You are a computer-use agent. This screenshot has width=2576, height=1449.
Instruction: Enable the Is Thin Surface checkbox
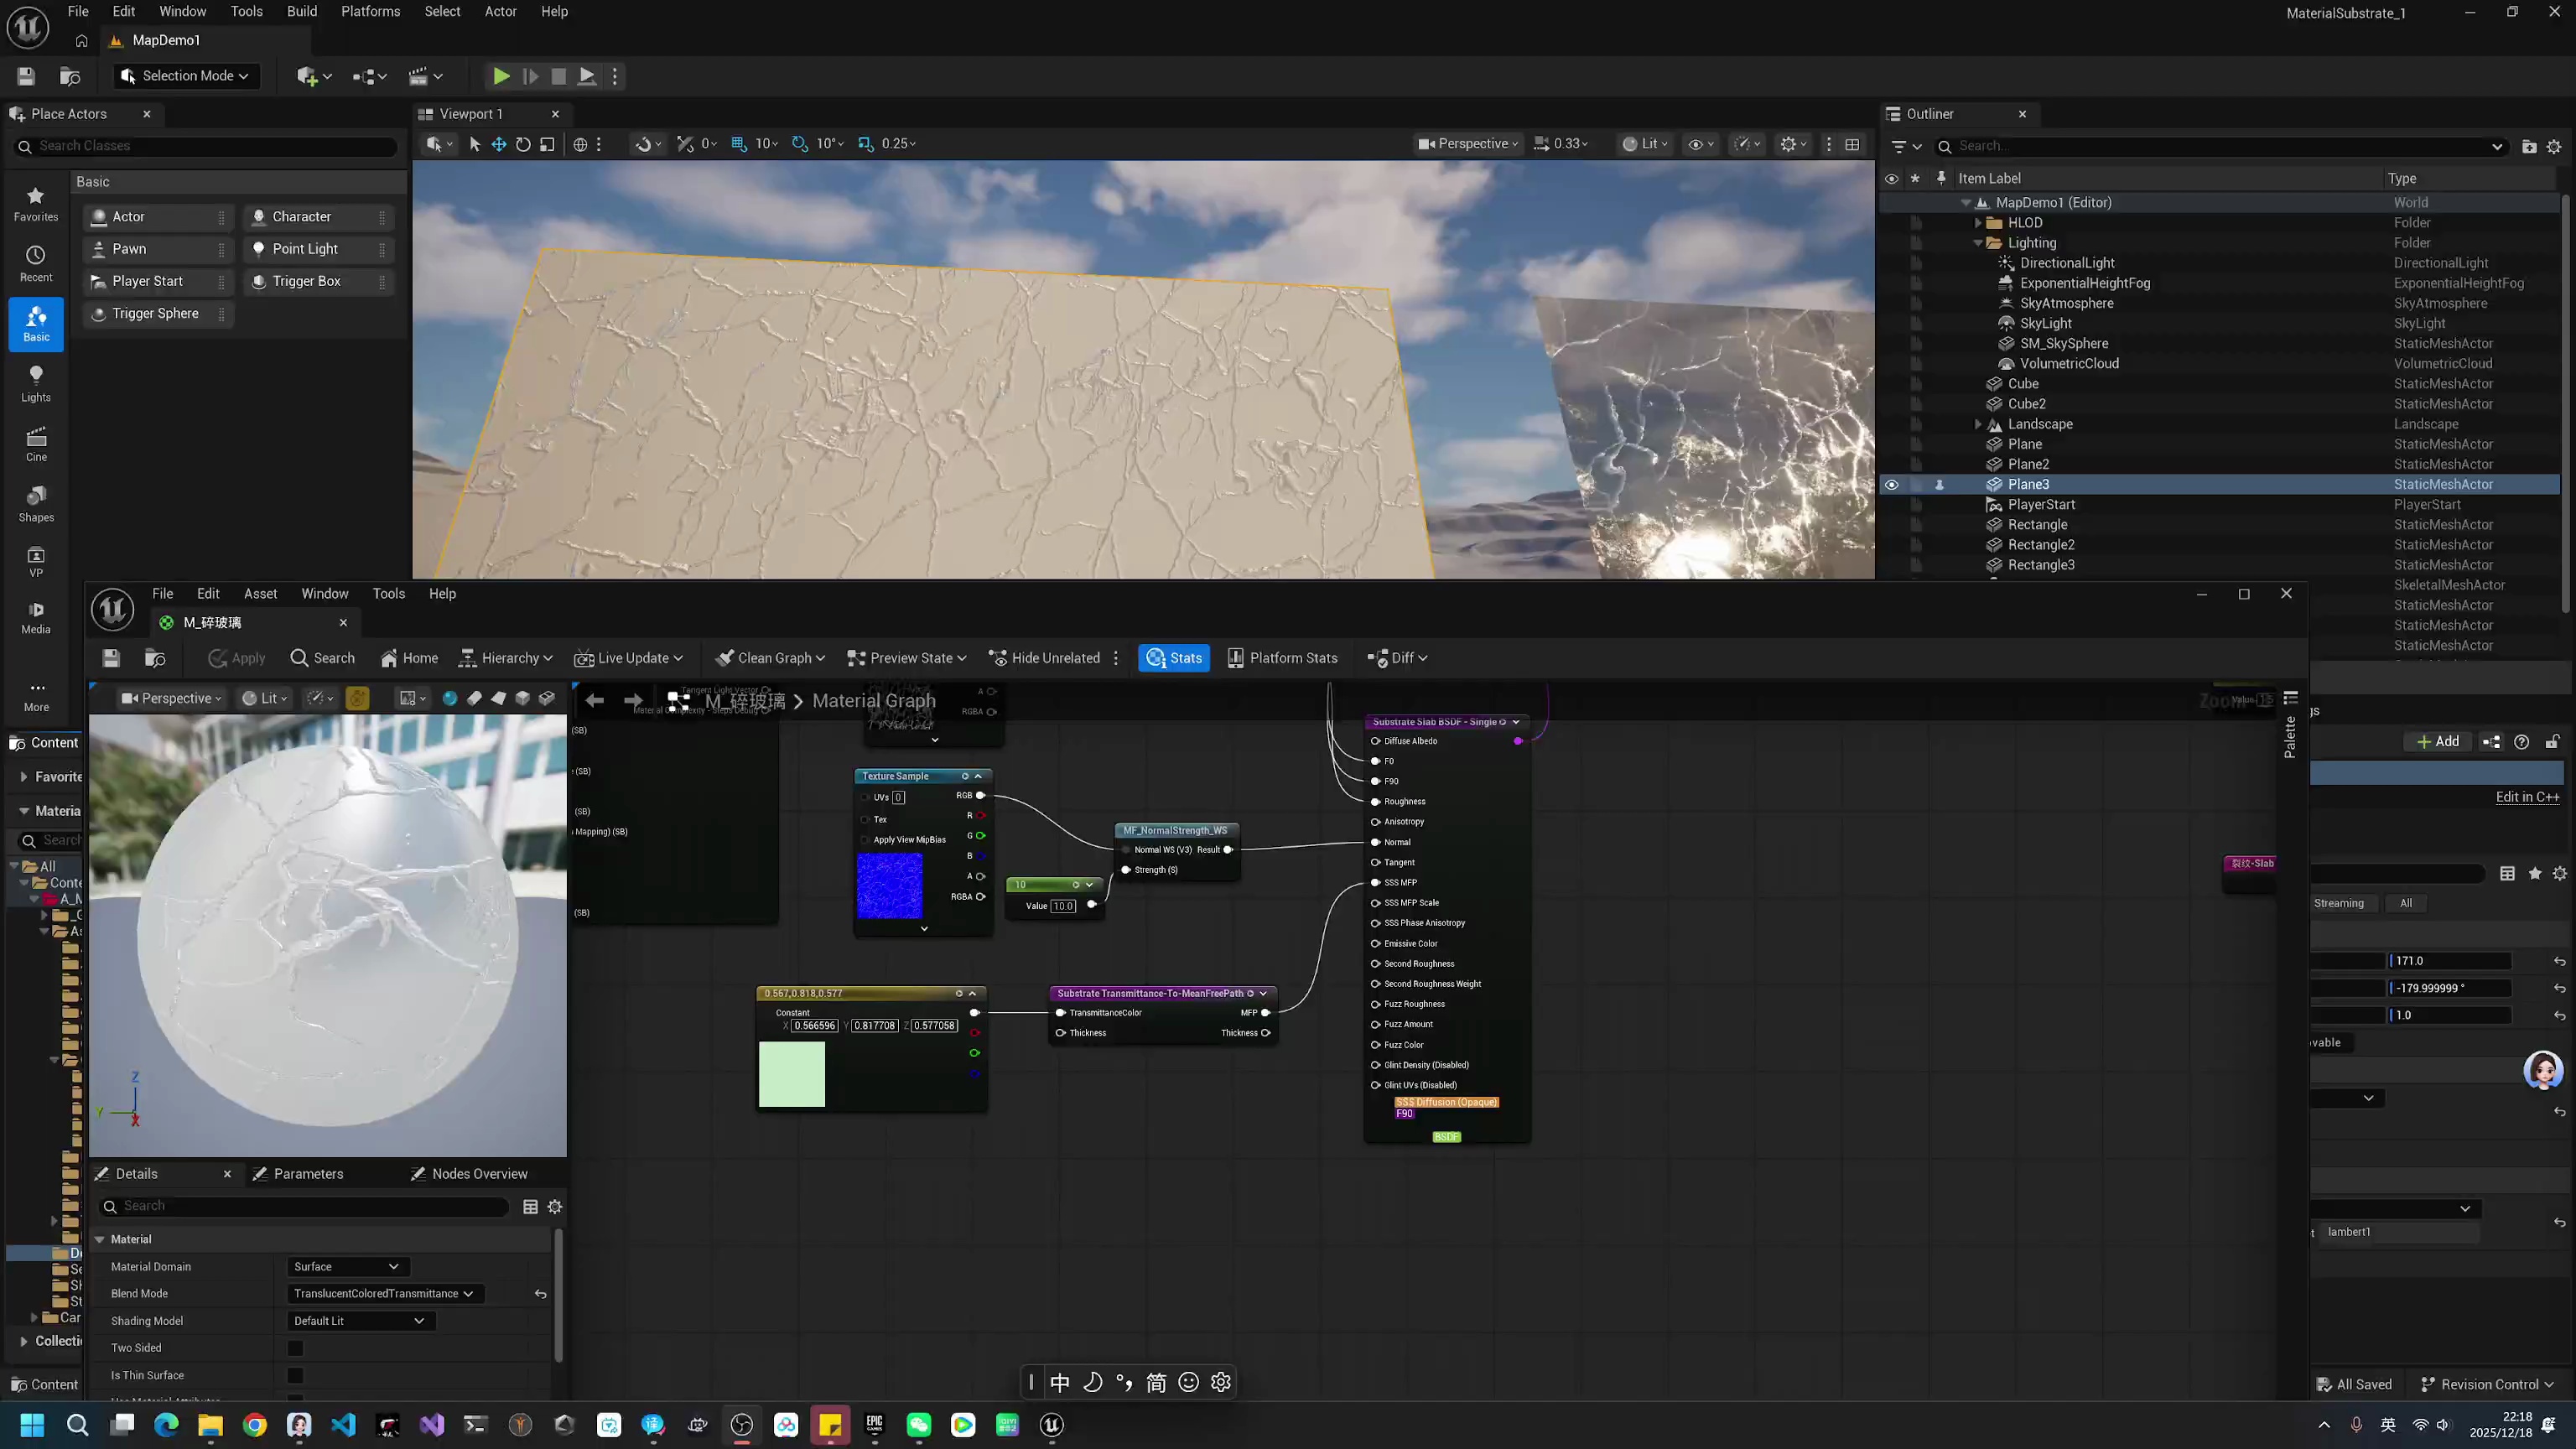295,1375
